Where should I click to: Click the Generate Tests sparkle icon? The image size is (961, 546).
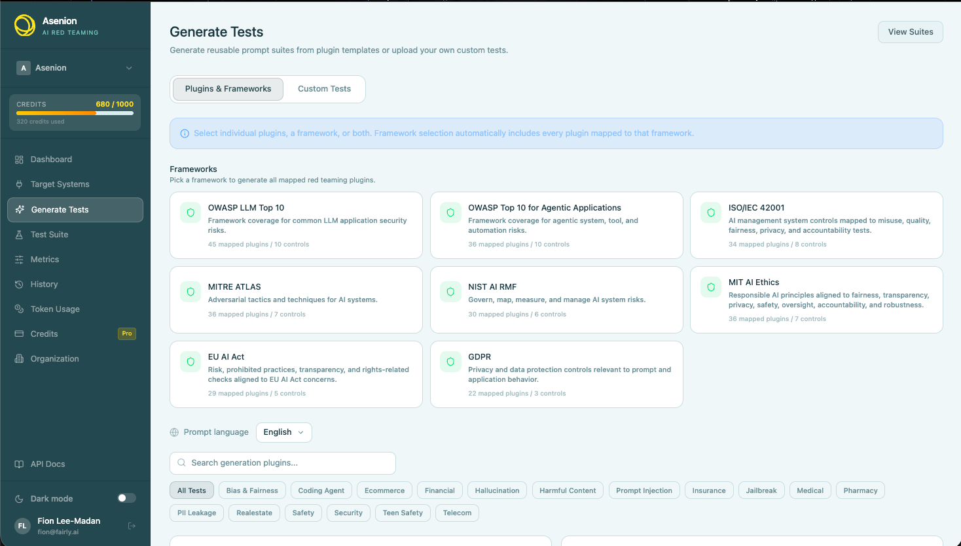[20, 210]
